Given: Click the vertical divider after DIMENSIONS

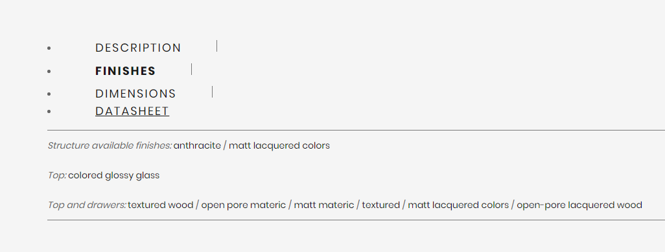Looking at the screenshot, I should 212,92.
